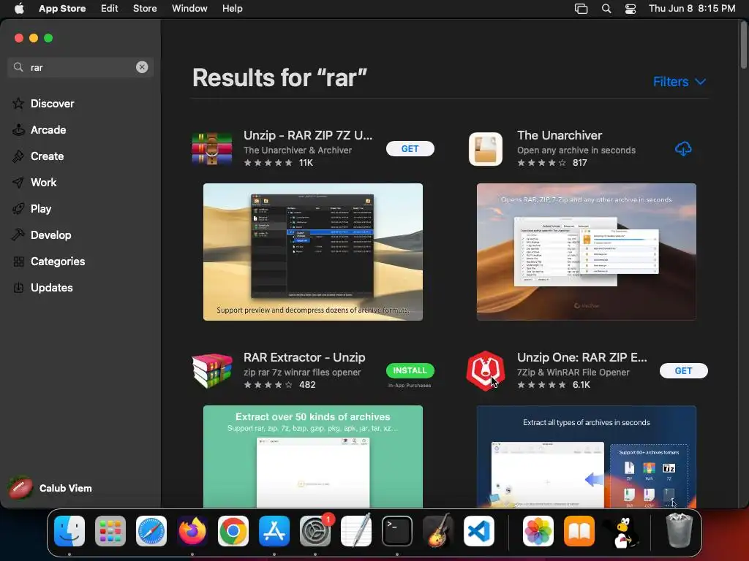Get Unzip One: RAR ZIP app
The width and height of the screenshot is (749, 561).
(x=684, y=370)
